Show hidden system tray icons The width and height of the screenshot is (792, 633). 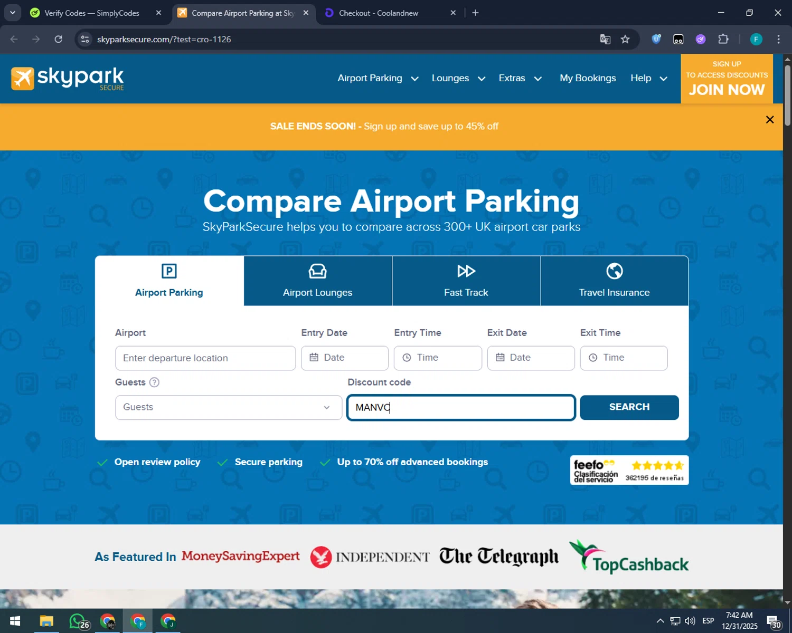coord(660,621)
